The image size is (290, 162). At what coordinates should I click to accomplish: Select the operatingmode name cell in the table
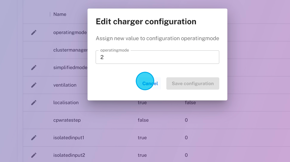(x=70, y=33)
